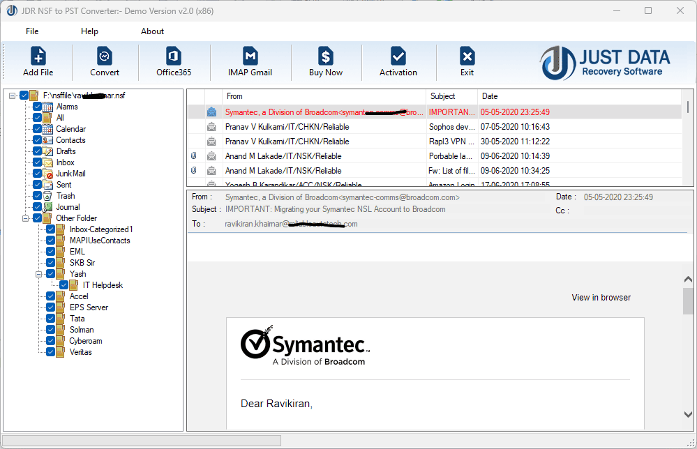Image resolution: width=697 pixels, height=449 pixels.
Task: Click the Buy Now icon
Action: coord(325,61)
